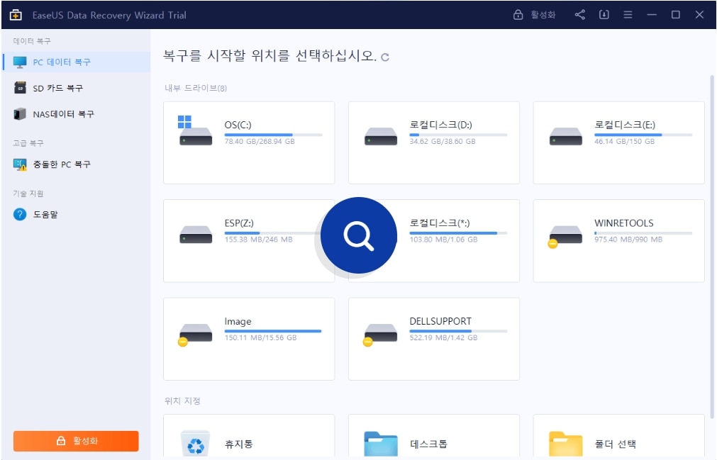Image resolution: width=717 pixels, height=460 pixels.
Task: Click the NAS device icon
Action: click(x=20, y=113)
